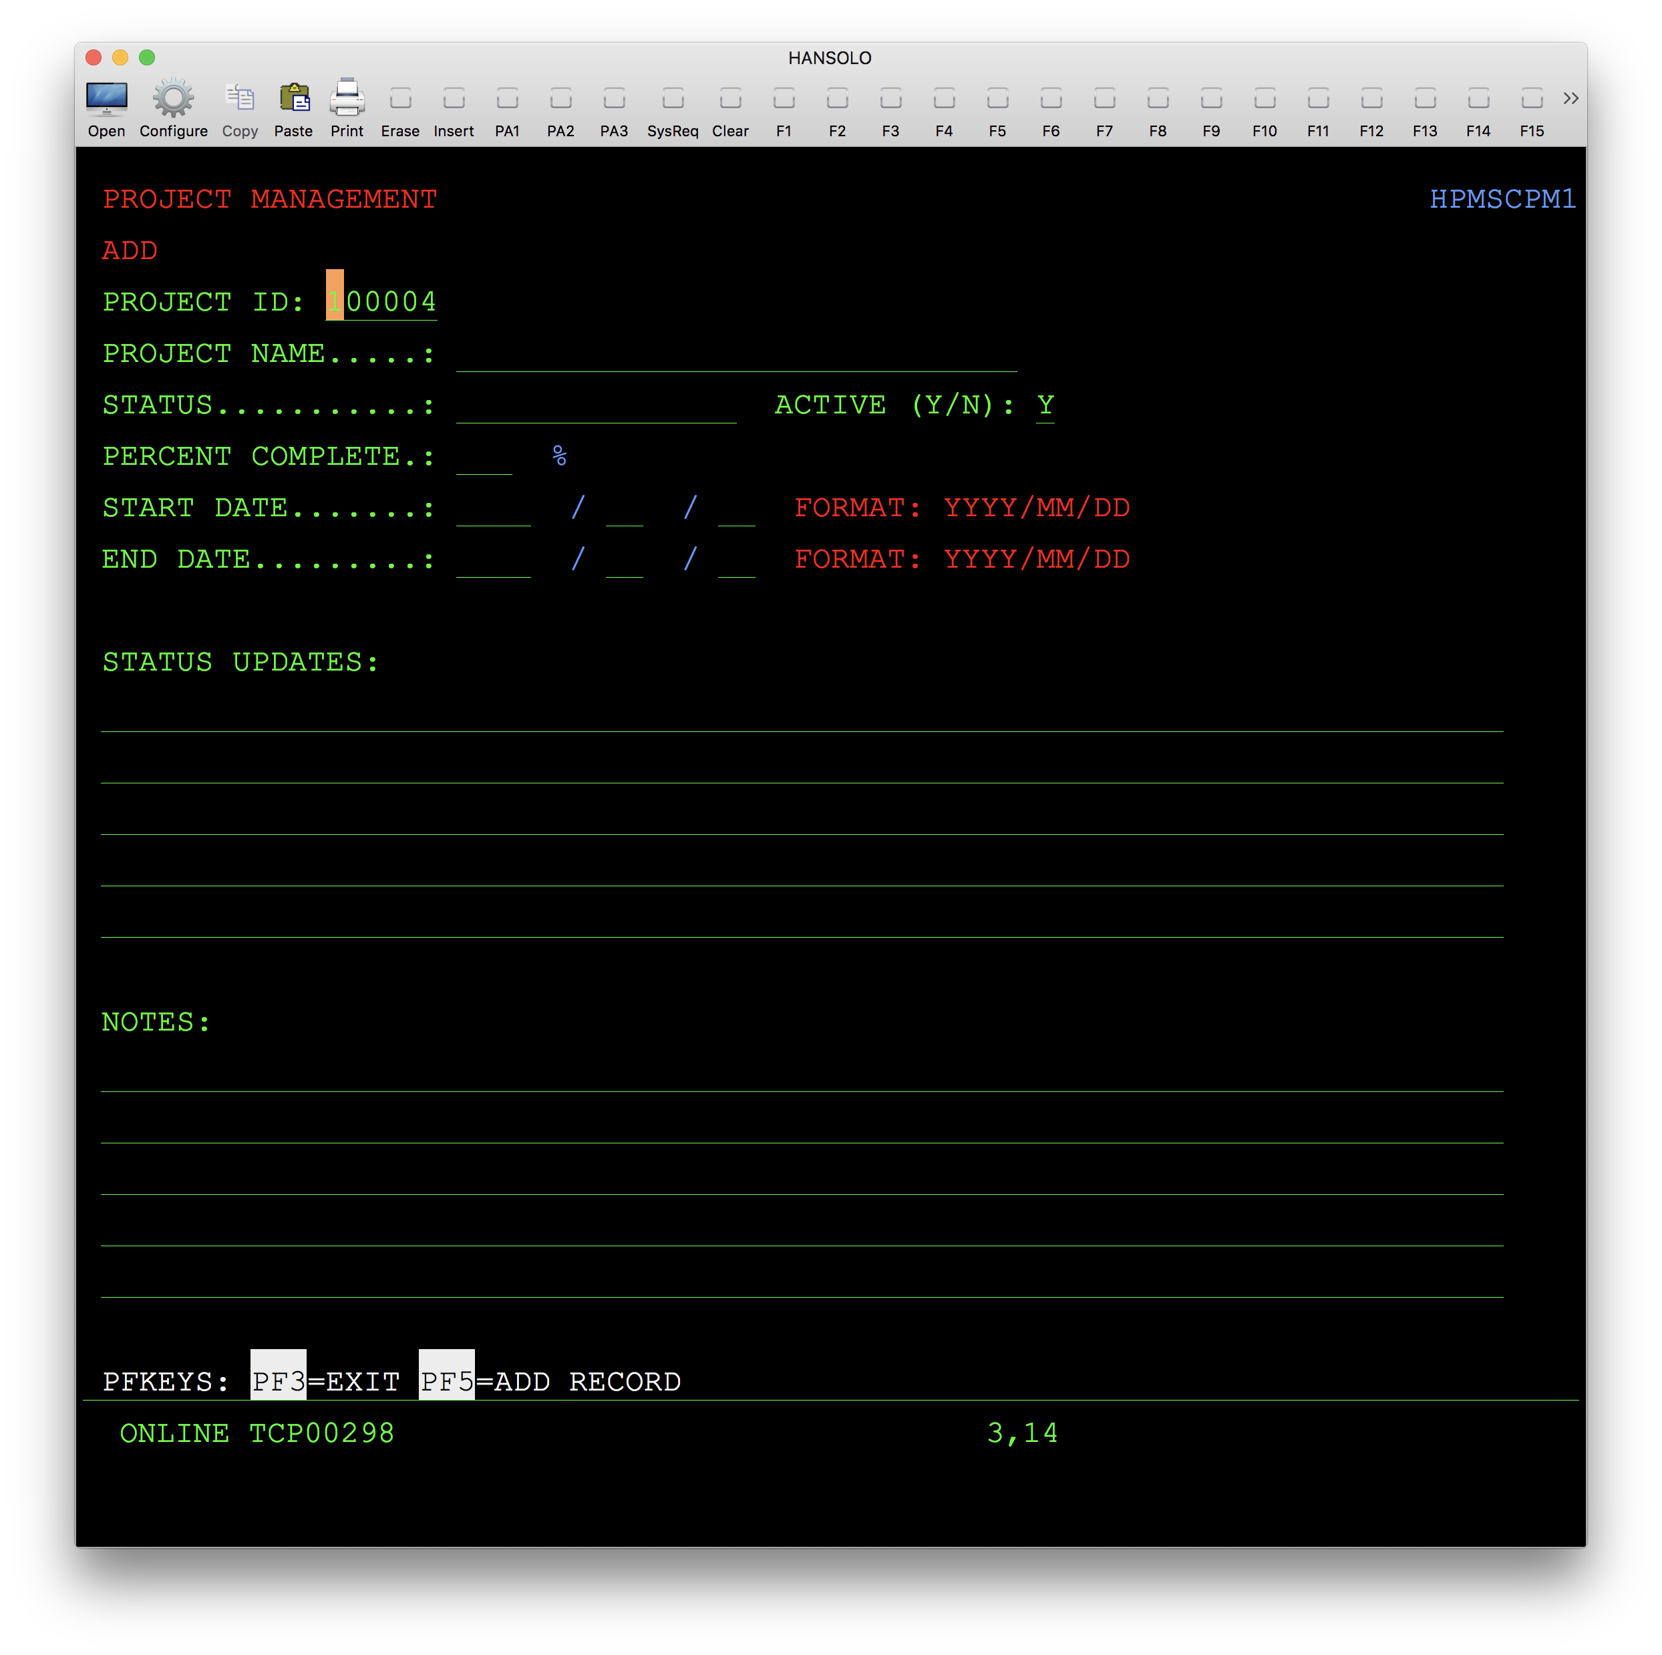Viewport: 1662px width, 1655px height.
Task: Click the first Notes line
Action: pyautogui.click(x=800, y=1075)
